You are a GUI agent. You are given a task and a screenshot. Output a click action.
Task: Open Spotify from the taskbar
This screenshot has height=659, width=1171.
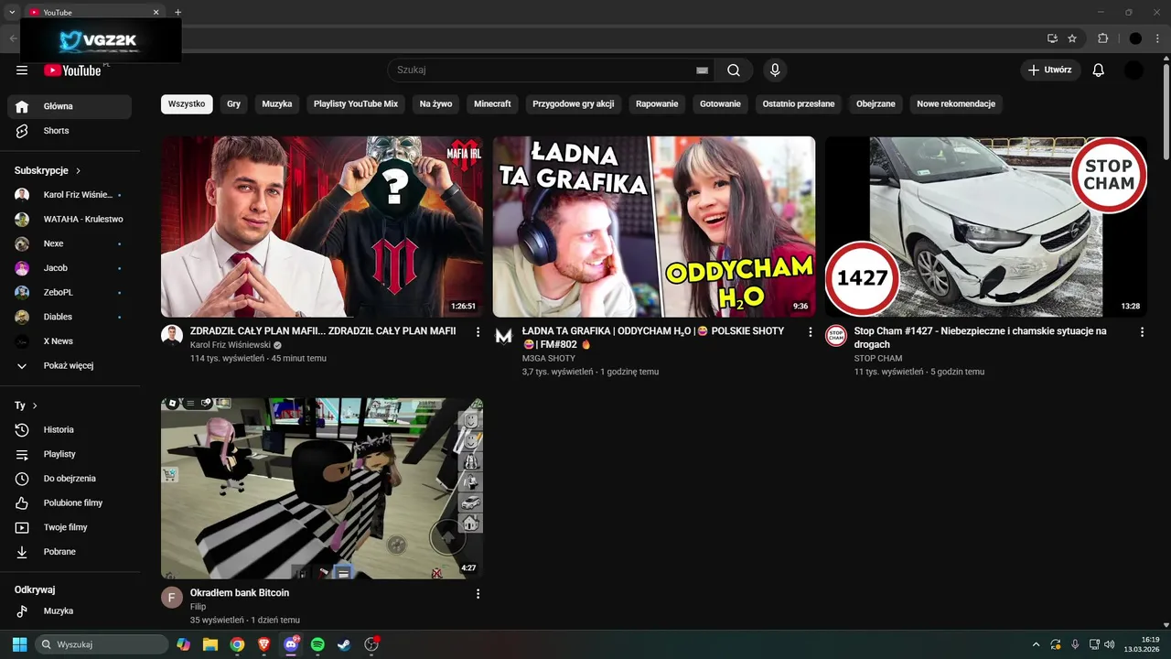point(317,644)
